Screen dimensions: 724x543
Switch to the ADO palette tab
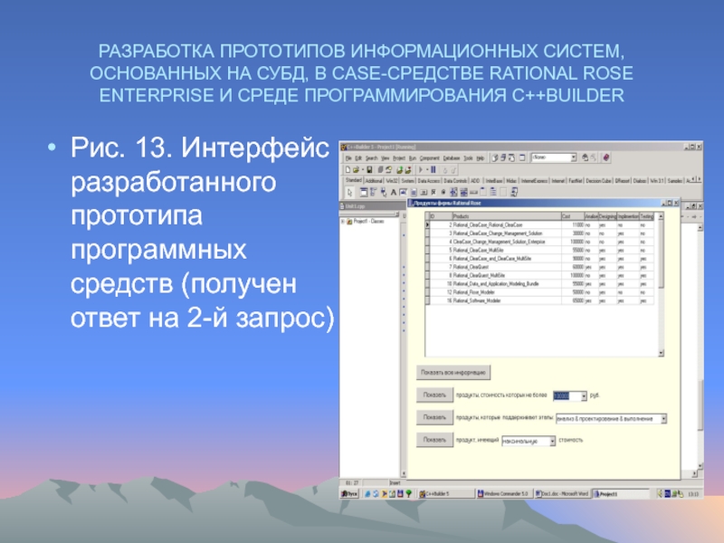click(x=475, y=180)
